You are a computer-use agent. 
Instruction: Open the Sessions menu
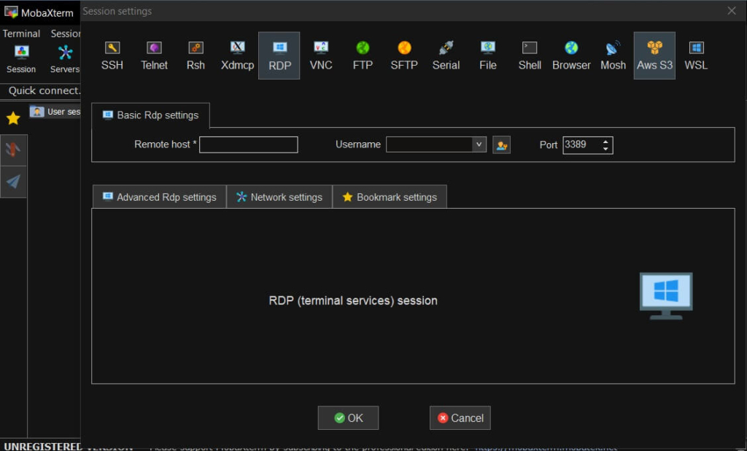coord(65,34)
